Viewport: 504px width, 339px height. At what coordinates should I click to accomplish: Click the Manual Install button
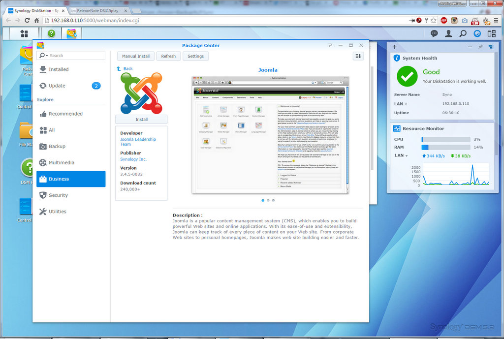click(136, 56)
